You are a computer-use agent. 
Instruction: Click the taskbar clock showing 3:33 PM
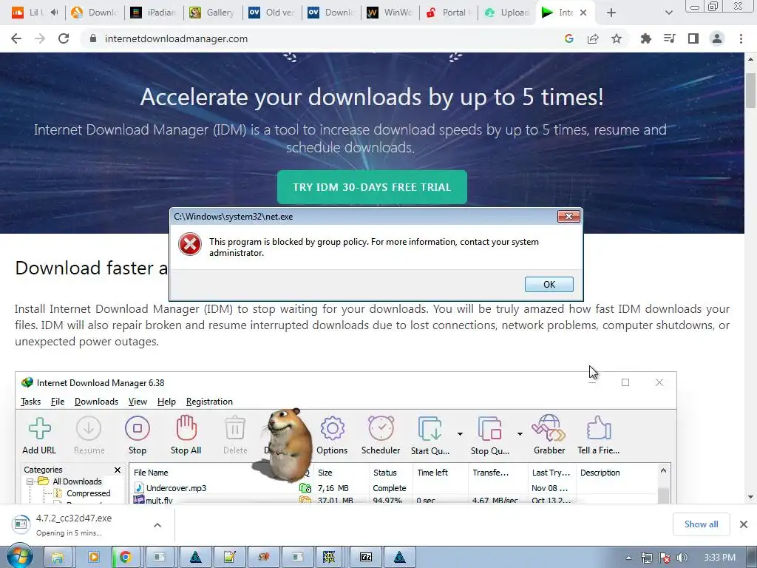[x=719, y=558]
